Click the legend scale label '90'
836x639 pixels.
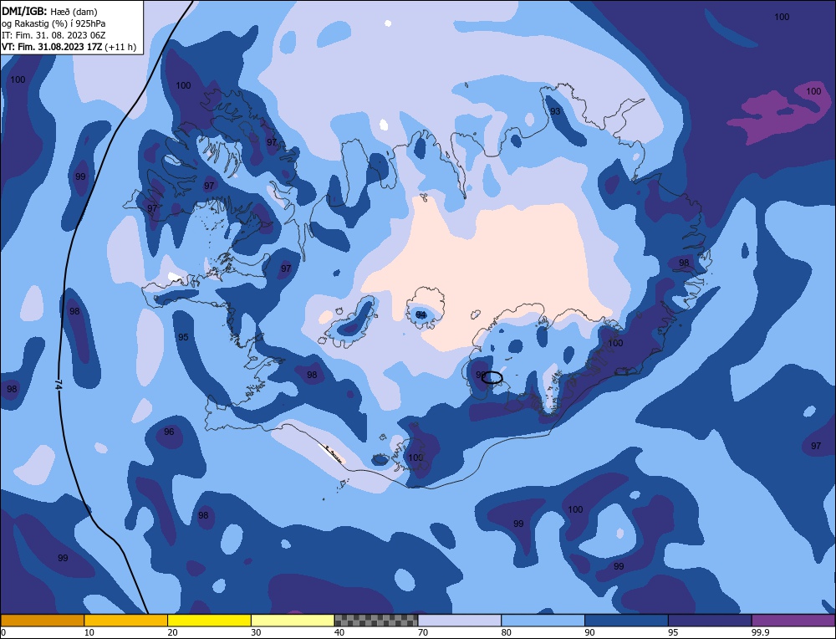(x=589, y=632)
